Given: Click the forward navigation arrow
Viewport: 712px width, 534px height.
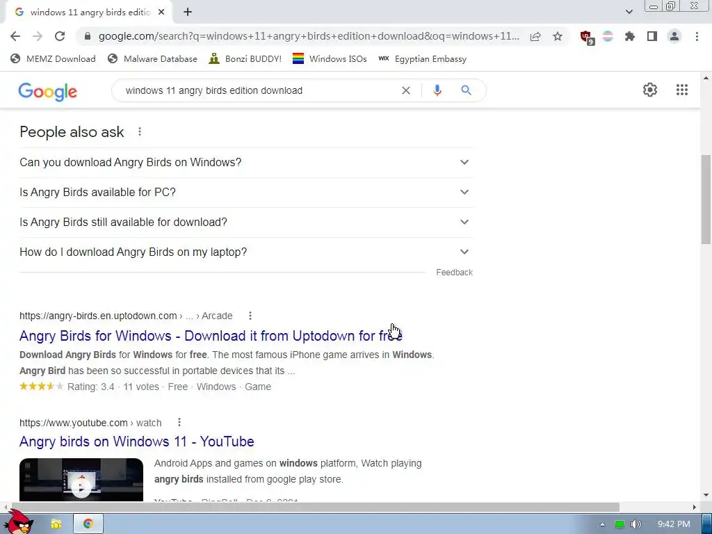Looking at the screenshot, I should click(38, 36).
